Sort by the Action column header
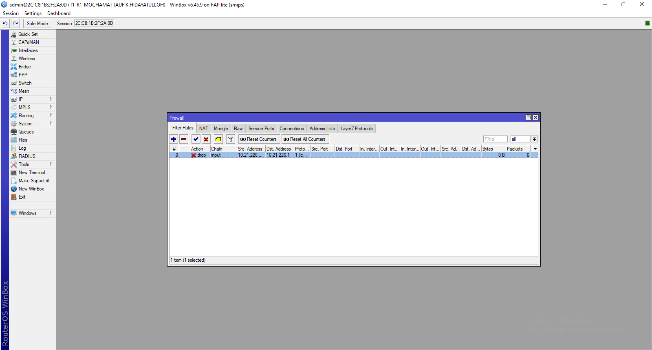Image resolution: width=652 pixels, height=350 pixels. pyautogui.click(x=200, y=149)
